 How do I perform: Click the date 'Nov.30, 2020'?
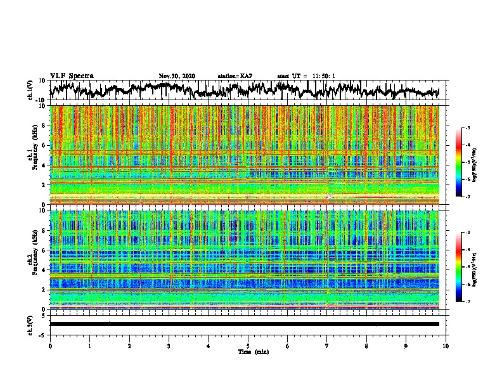tap(177, 76)
